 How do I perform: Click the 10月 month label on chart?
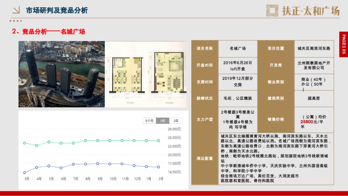click(x=113, y=179)
